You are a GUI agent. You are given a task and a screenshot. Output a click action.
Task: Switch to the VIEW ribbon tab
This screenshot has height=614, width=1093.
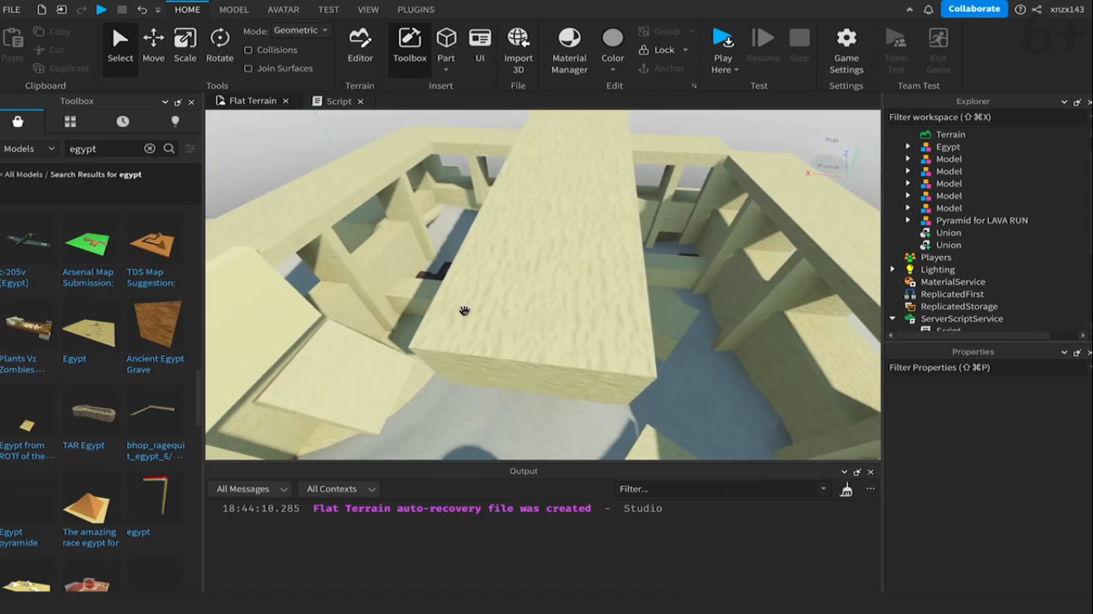(368, 10)
